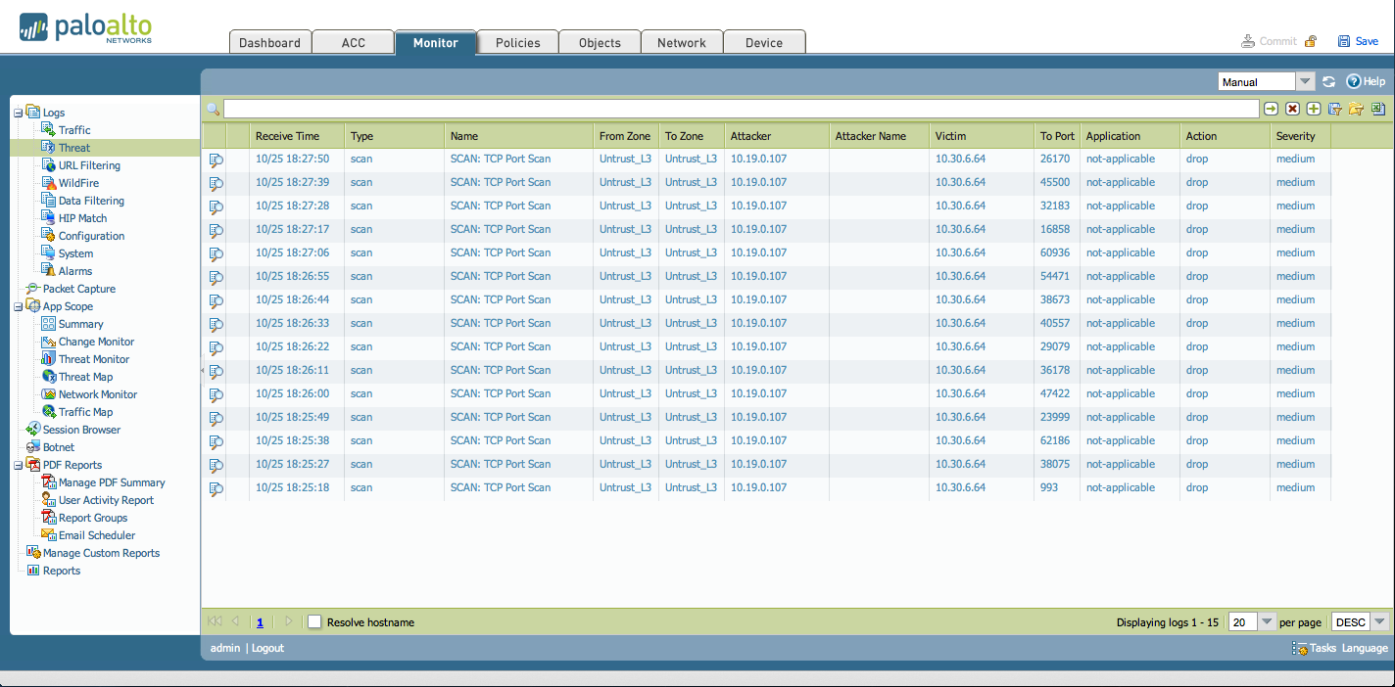Click the Severity column header
The width and height of the screenshot is (1395, 687).
(x=1300, y=136)
